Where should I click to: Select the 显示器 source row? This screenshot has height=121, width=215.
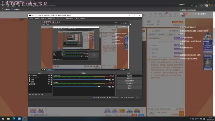[x=41, y=84]
